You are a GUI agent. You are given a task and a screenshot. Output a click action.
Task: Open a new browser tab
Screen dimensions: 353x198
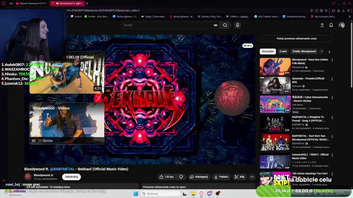pyautogui.click(x=87, y=4)
